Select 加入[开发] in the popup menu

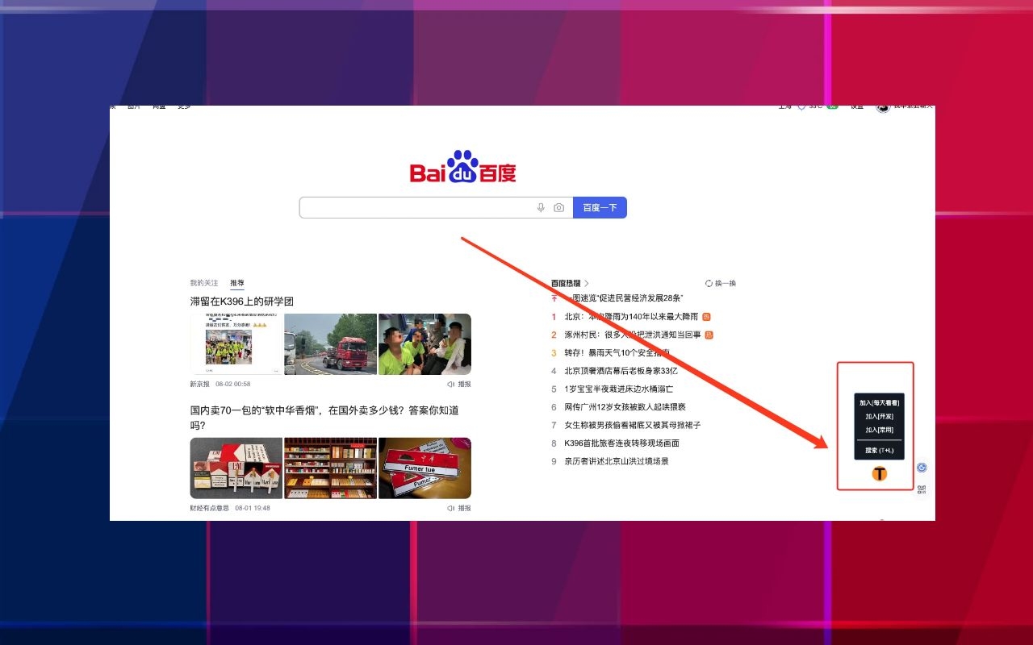[x=879, y=417]
